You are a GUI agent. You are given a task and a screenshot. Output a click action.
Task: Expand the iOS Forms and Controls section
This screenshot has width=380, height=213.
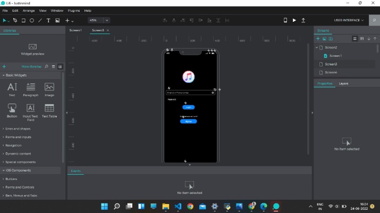19,188
